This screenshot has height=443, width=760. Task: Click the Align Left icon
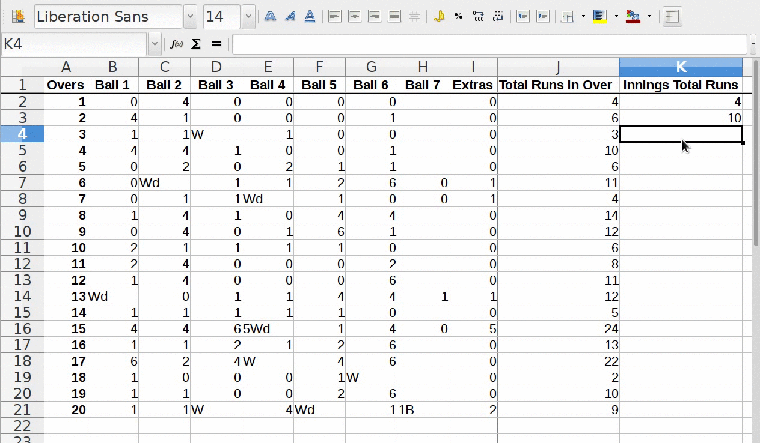click(335, 17)
